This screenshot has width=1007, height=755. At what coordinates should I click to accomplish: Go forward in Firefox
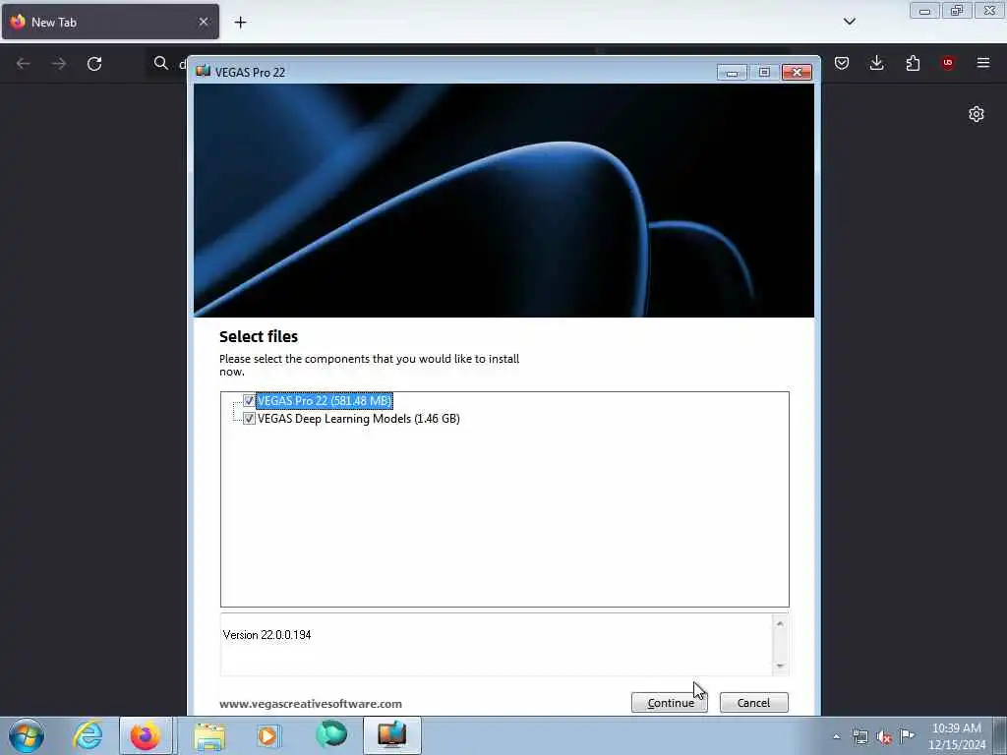click(x=58, y=63)
